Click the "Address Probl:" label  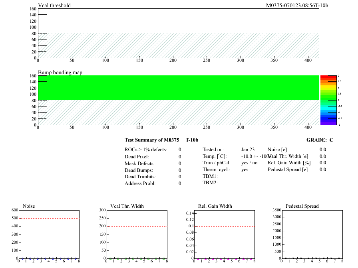pyautogui.click(x=140, y=183)
